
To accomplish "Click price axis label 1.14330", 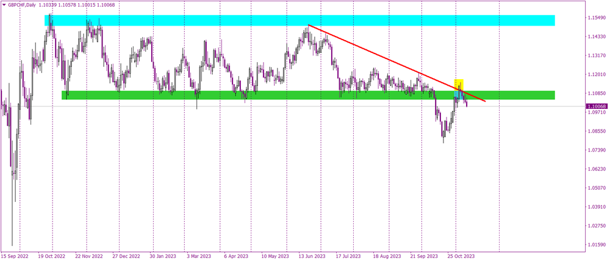I will coord(597,37).
